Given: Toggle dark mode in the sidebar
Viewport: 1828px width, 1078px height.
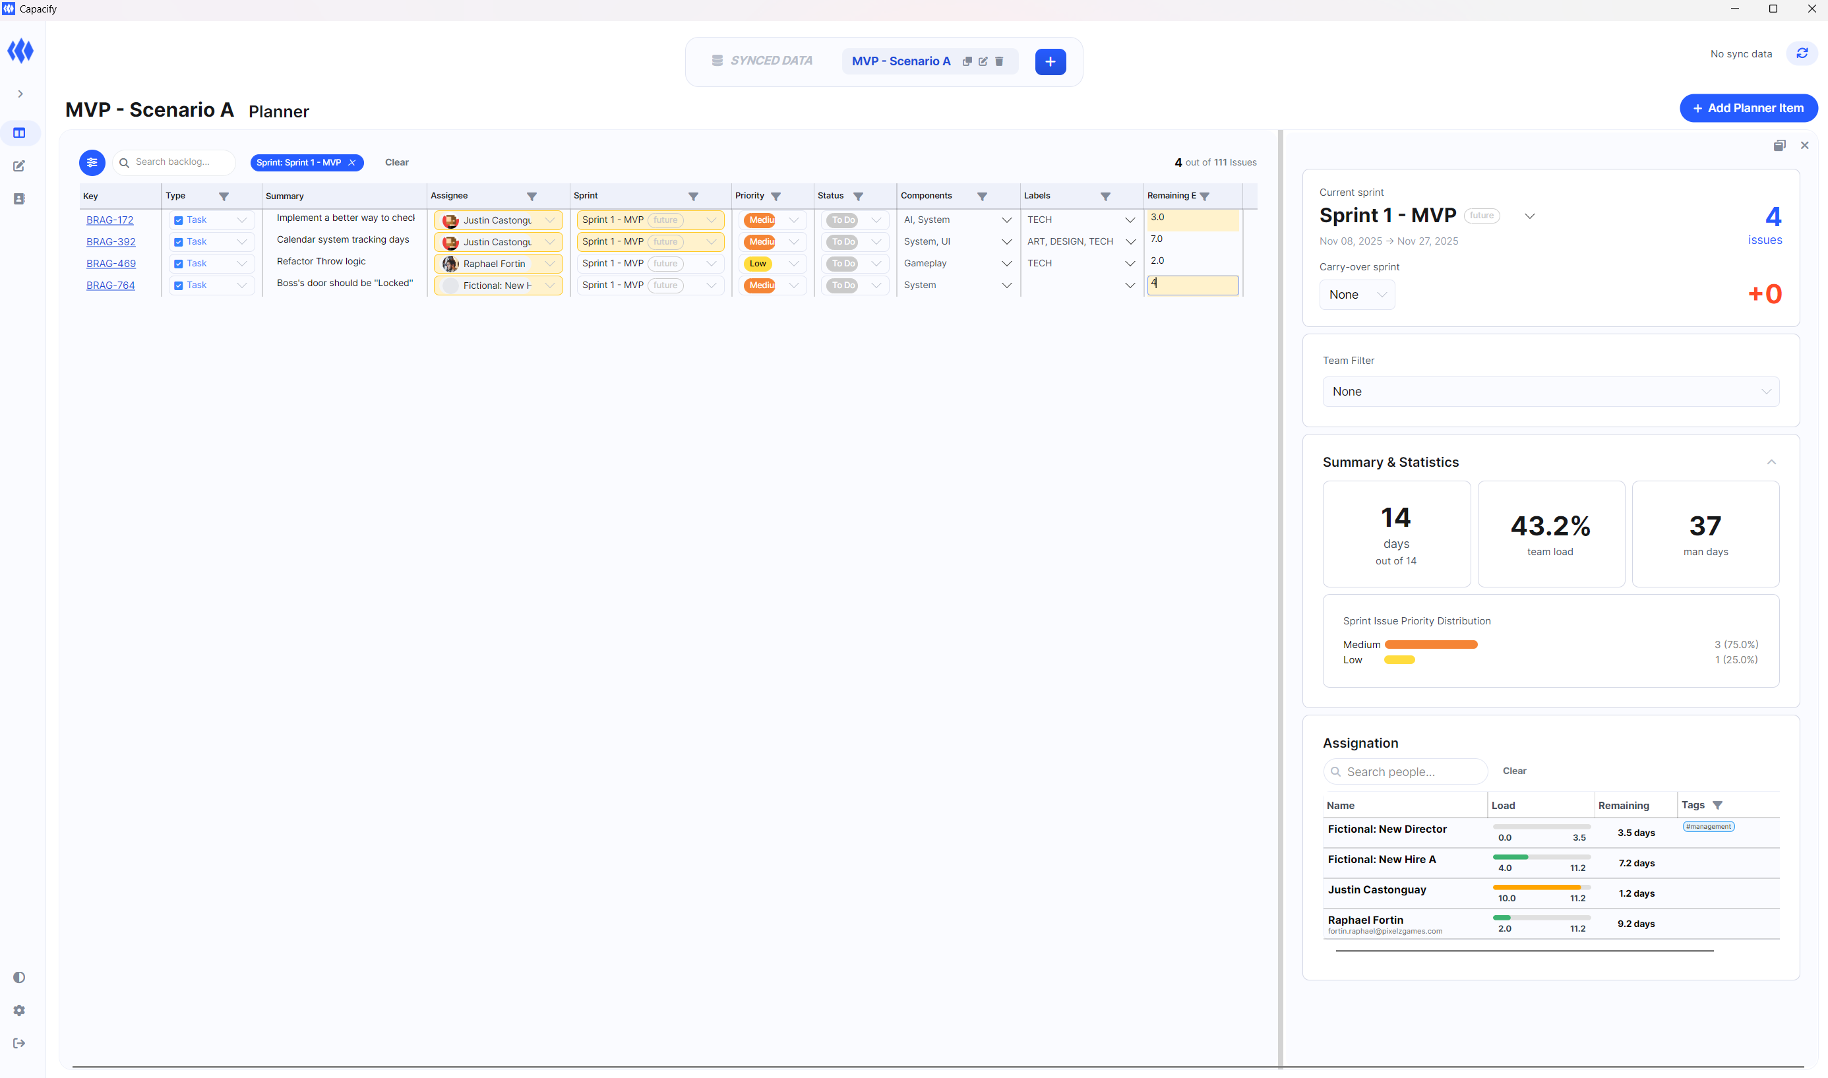Looking at the screenshot, I should pos(19,977).
